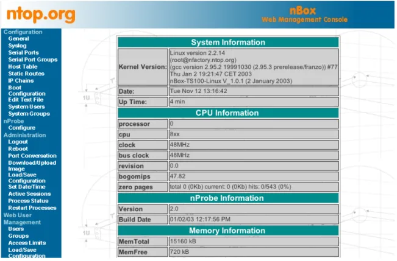Open Process Status page
Image resolution: width=397 pixels, height=261 pixels.
[28, 201]
